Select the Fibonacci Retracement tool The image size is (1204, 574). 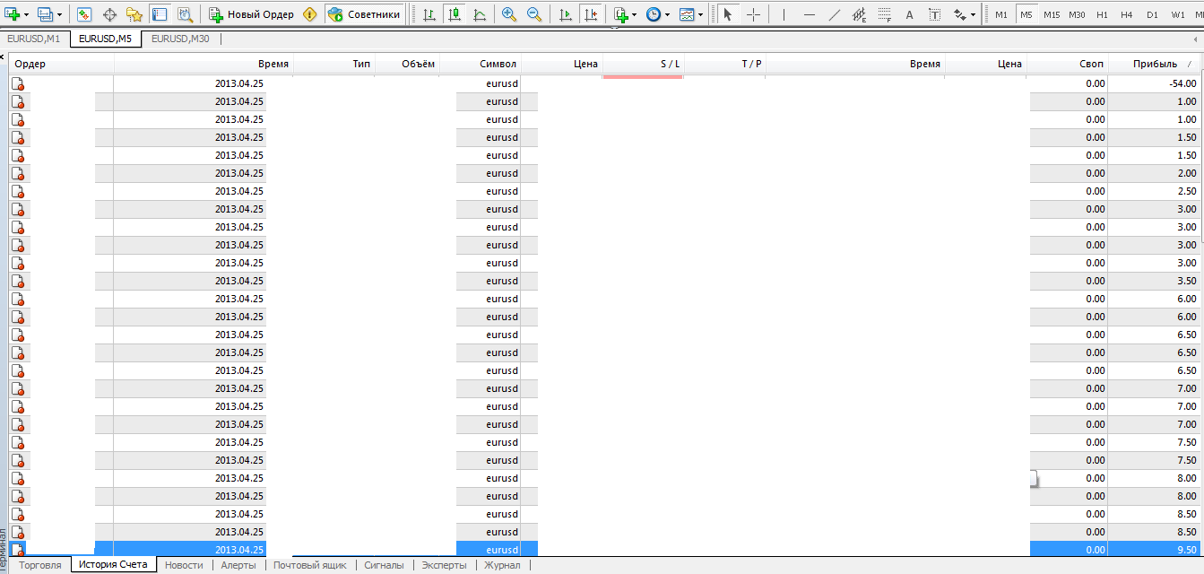click(x=885, y=14)
